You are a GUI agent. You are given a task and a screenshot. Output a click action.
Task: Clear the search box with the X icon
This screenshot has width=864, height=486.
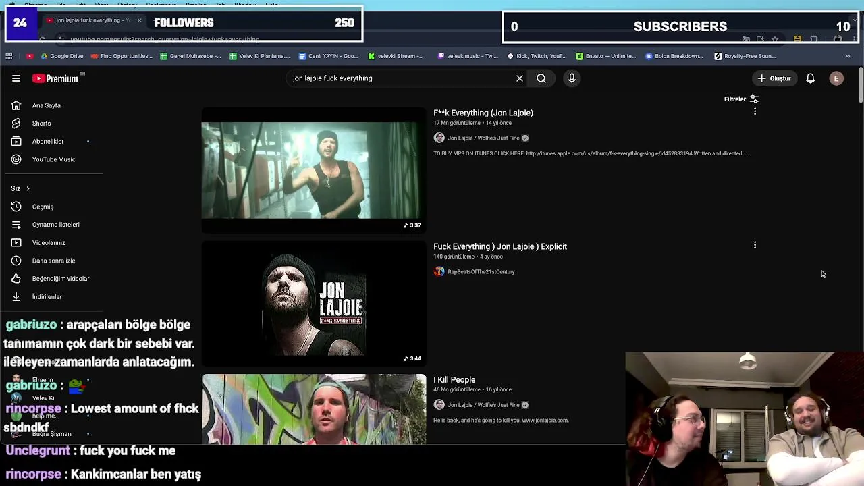pos(520,78)
